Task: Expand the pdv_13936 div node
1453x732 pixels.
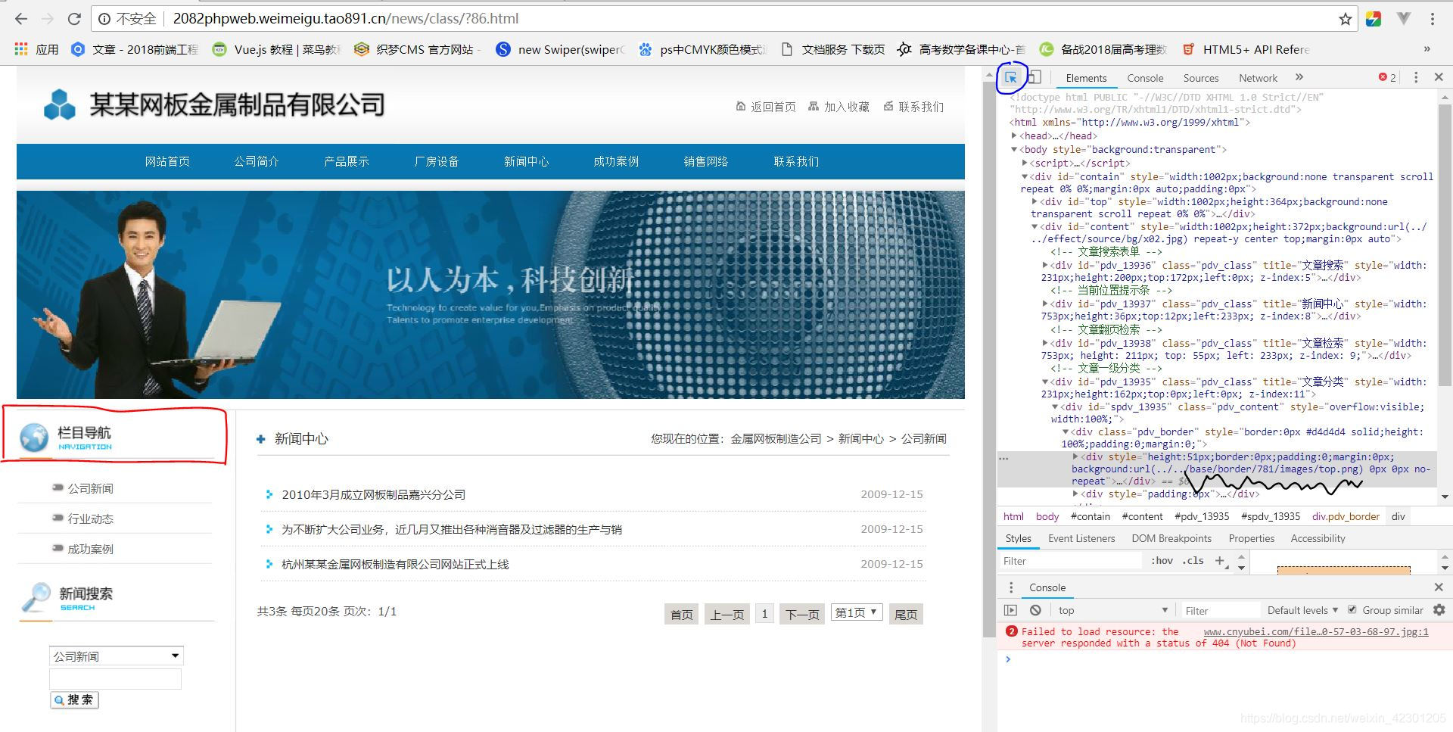Action: click(1045, 265)
